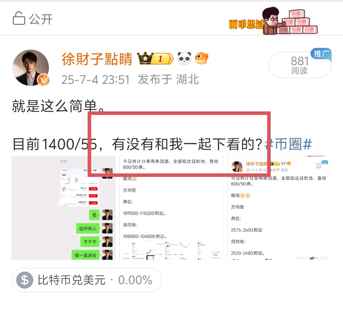
Task: Open the 比特币兑美元 0.00% chip
Action: point(87,280)
